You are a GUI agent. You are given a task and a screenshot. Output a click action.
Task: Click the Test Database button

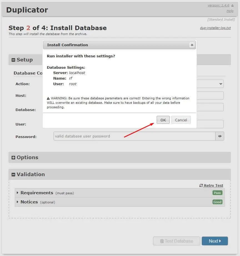point(177,241)
